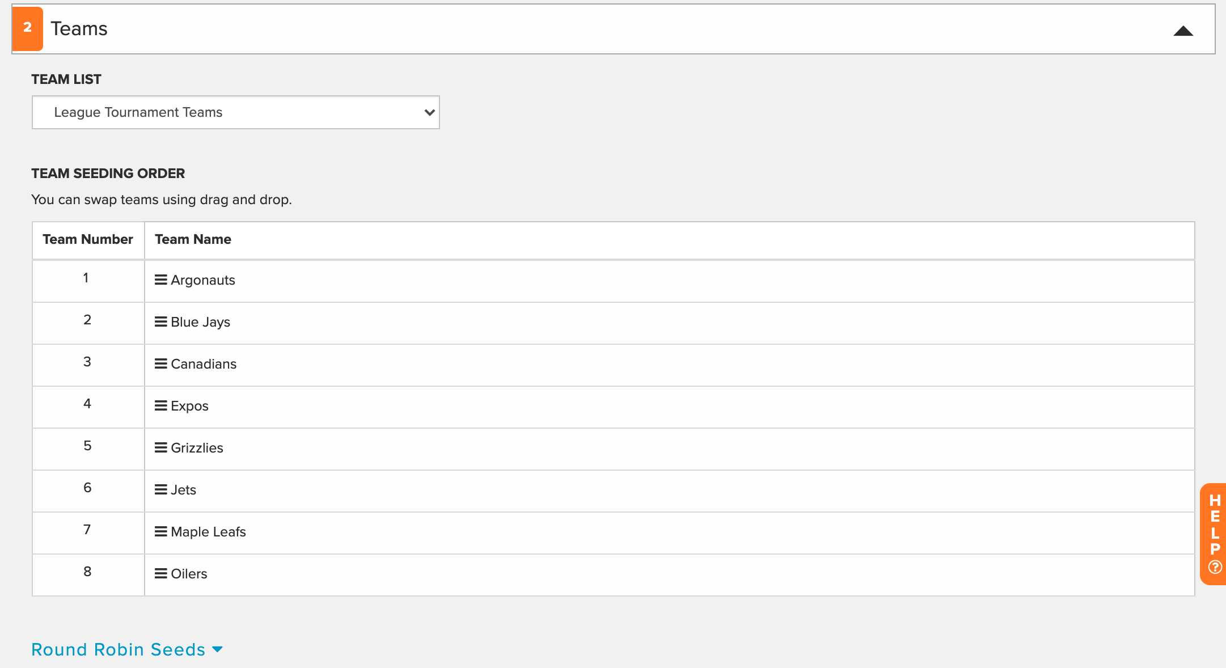
Task: Click the drag handle icon beside Canadians
Action: (x=161, y=363)
